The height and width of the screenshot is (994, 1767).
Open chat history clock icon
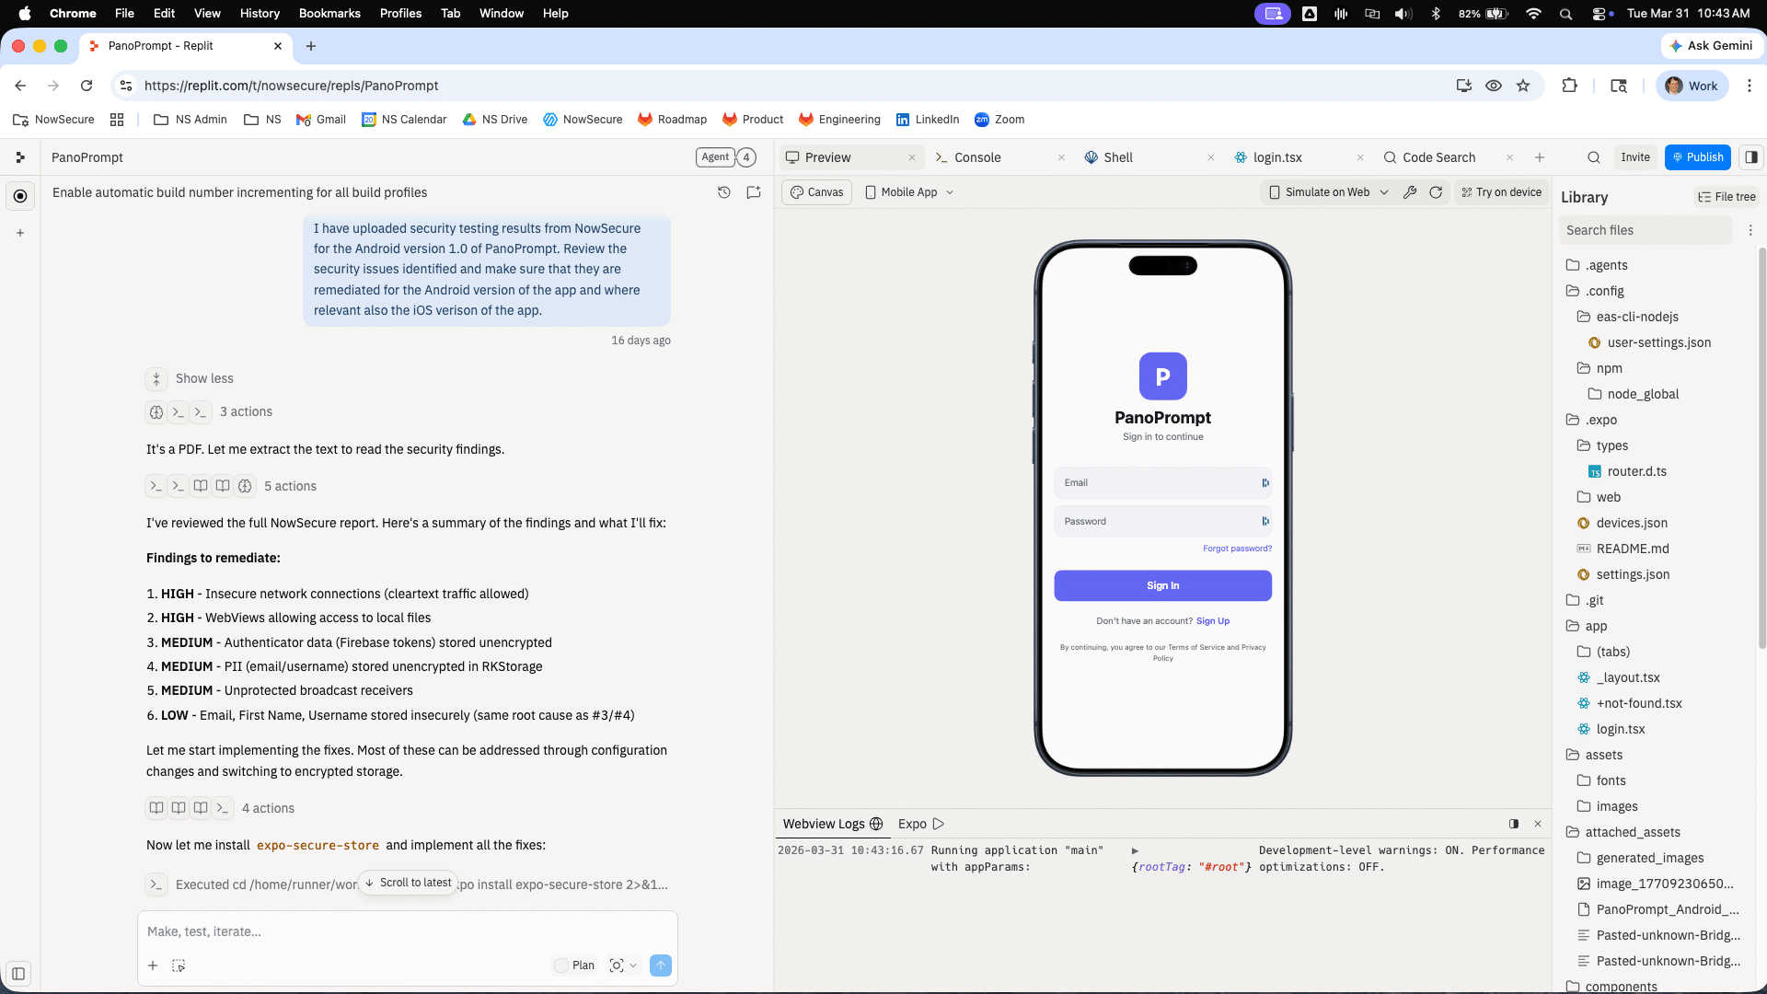[724, 192]
